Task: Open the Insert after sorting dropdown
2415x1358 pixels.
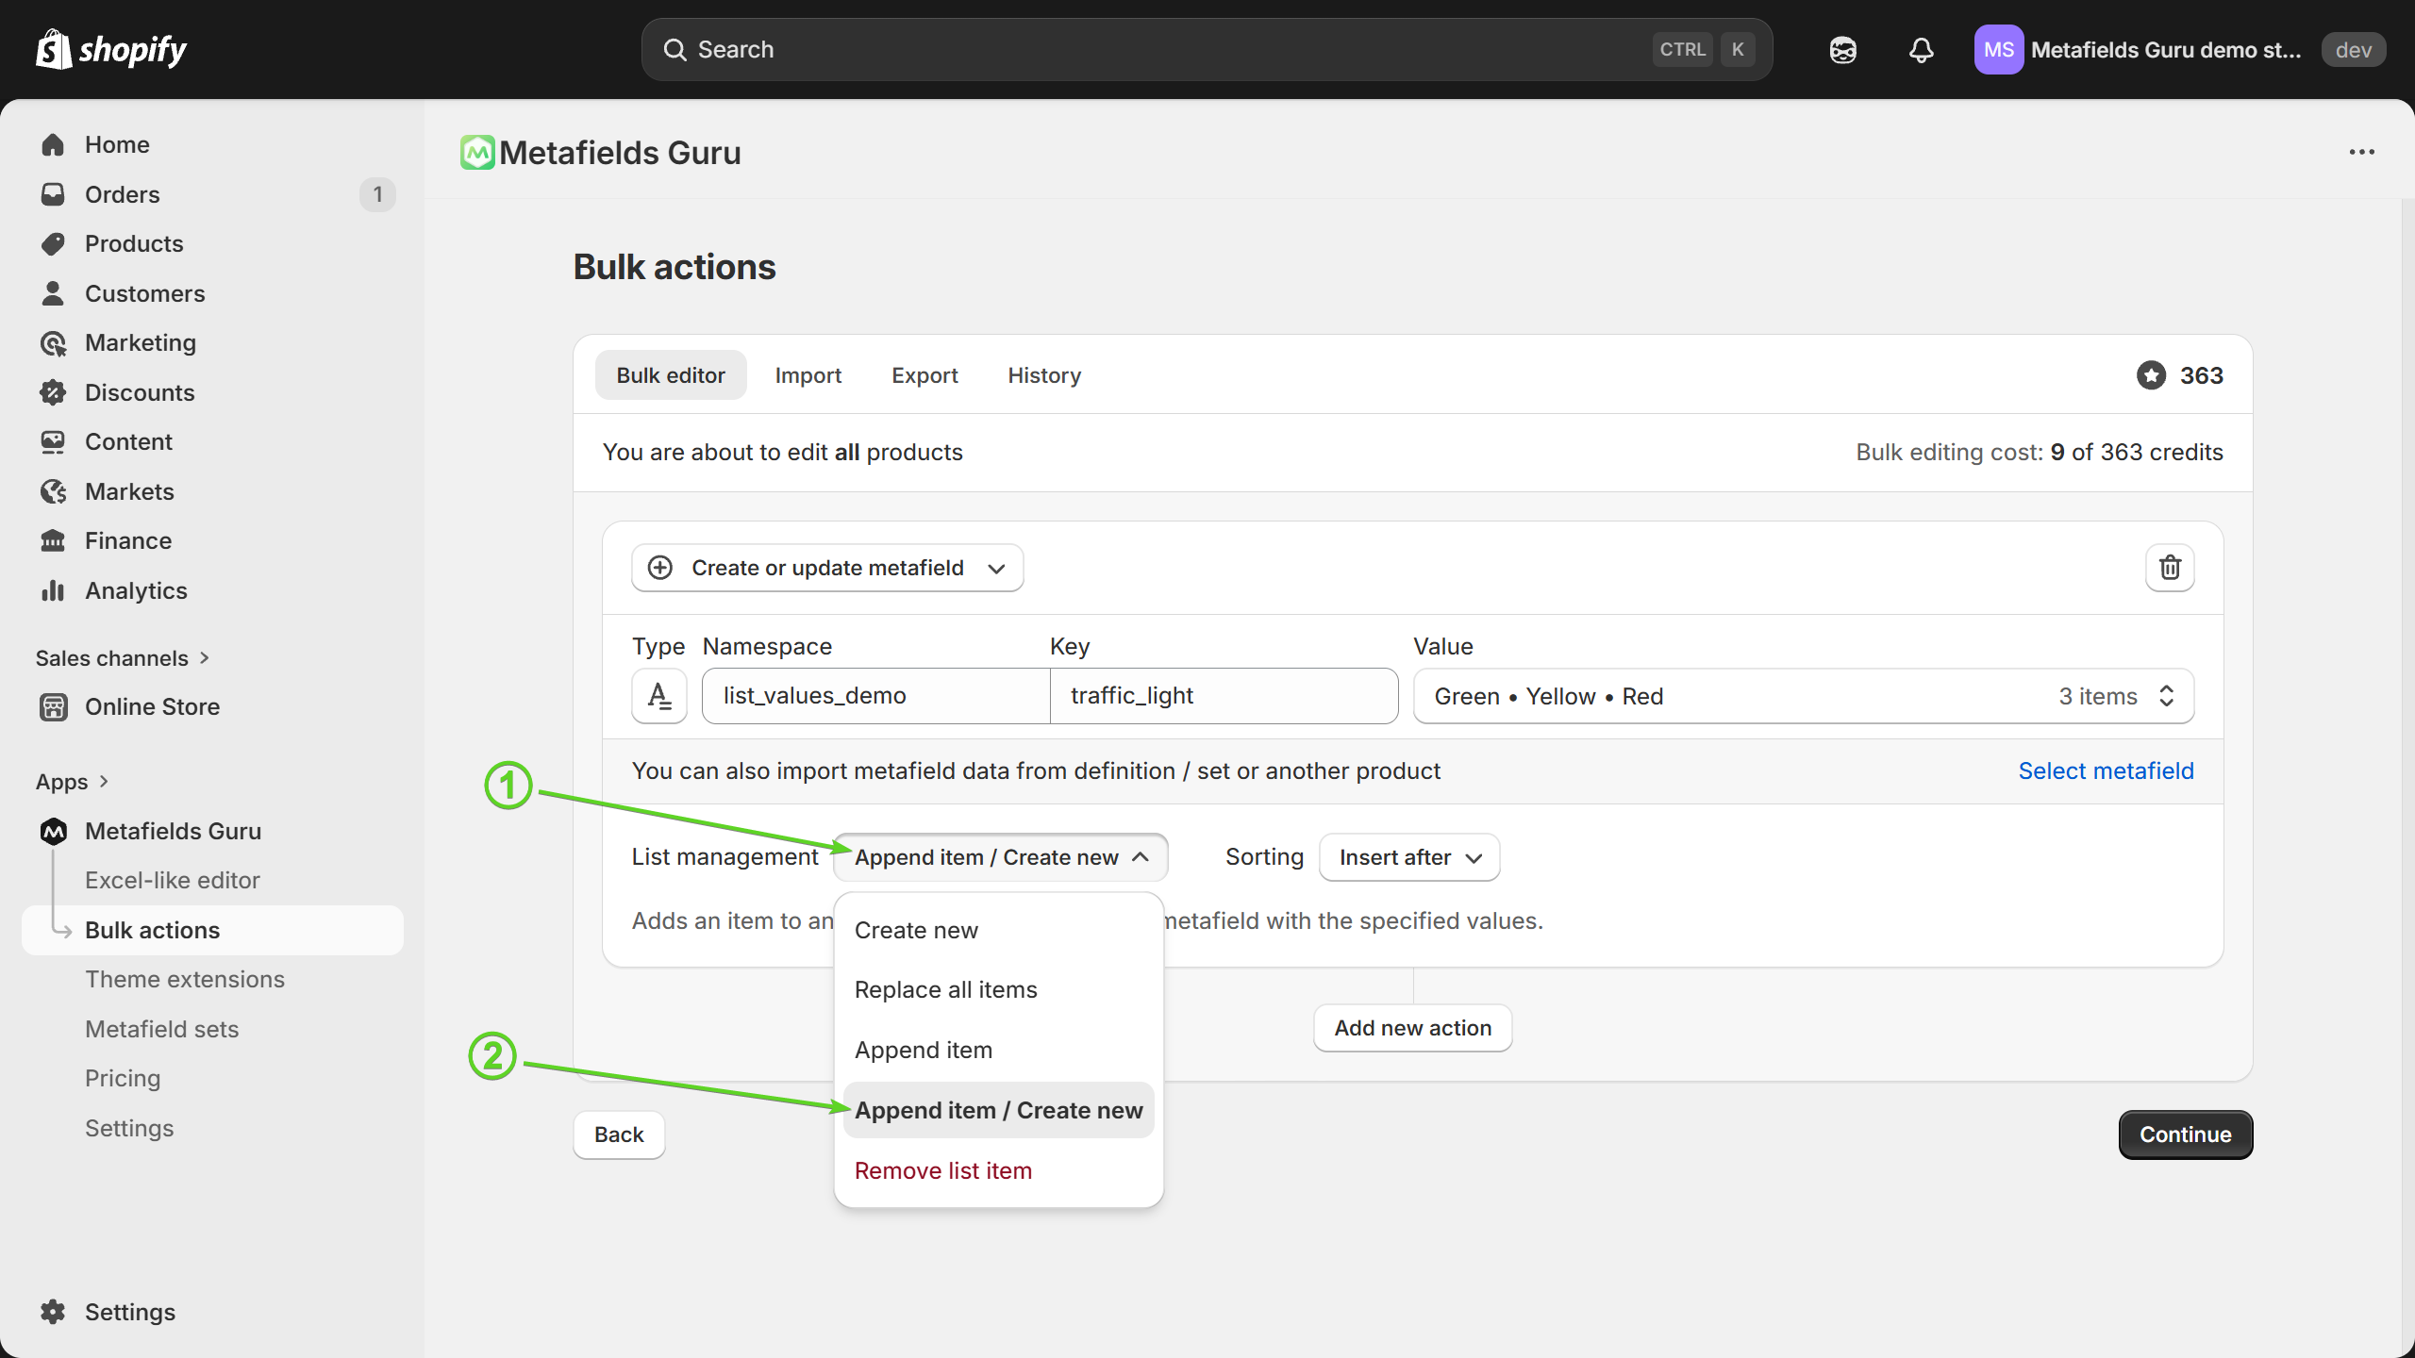Action: 1408,857
